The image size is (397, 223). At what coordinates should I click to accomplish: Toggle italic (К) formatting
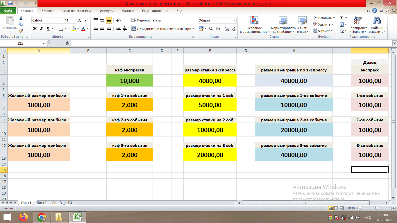pos(41,29)
